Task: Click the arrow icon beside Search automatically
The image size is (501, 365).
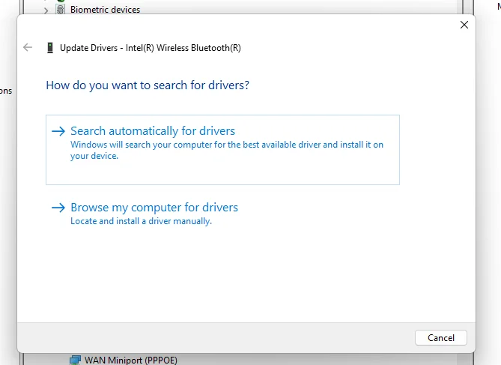Action: click(58, 131)
